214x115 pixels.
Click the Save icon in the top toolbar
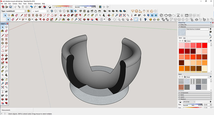click(10, 7)
